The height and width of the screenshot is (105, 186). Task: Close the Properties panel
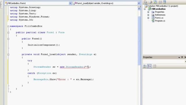tap(185, 57)
